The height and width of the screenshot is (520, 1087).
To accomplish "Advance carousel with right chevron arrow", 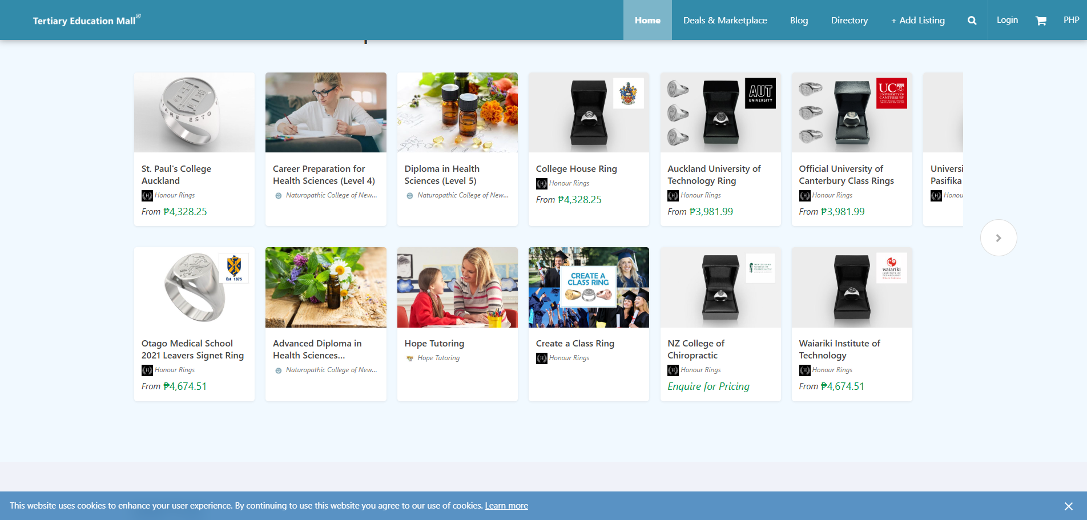I will pos(999,238).
